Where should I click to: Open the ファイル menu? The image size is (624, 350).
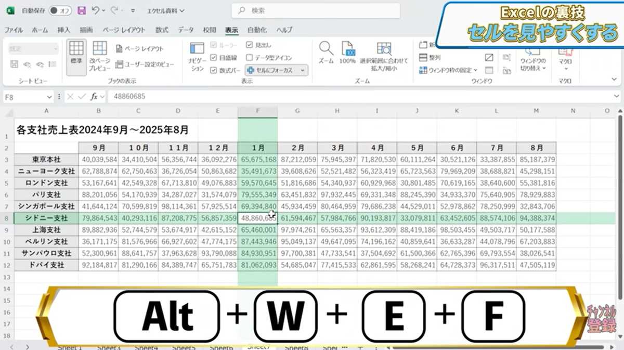pyautogui.click(x=13, y=30)
